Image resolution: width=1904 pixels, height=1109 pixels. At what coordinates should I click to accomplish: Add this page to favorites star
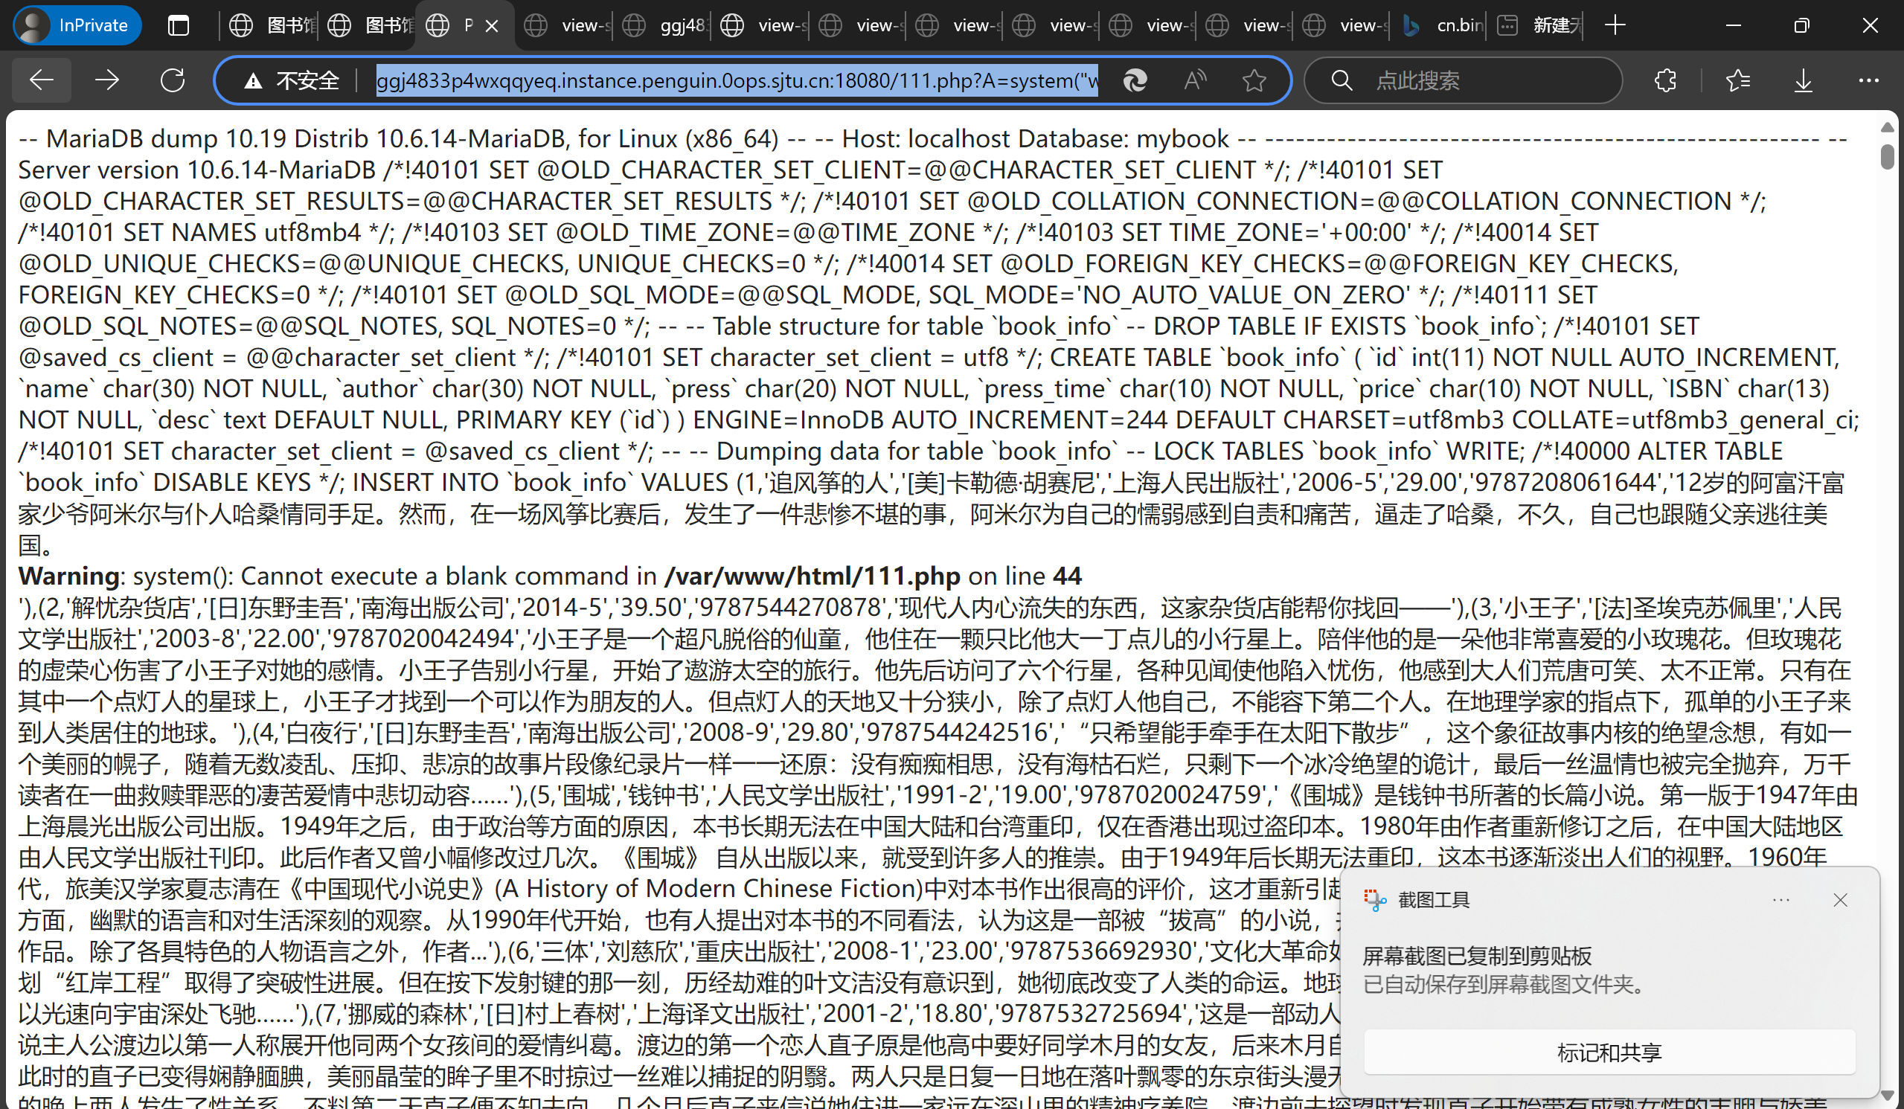1254,80
